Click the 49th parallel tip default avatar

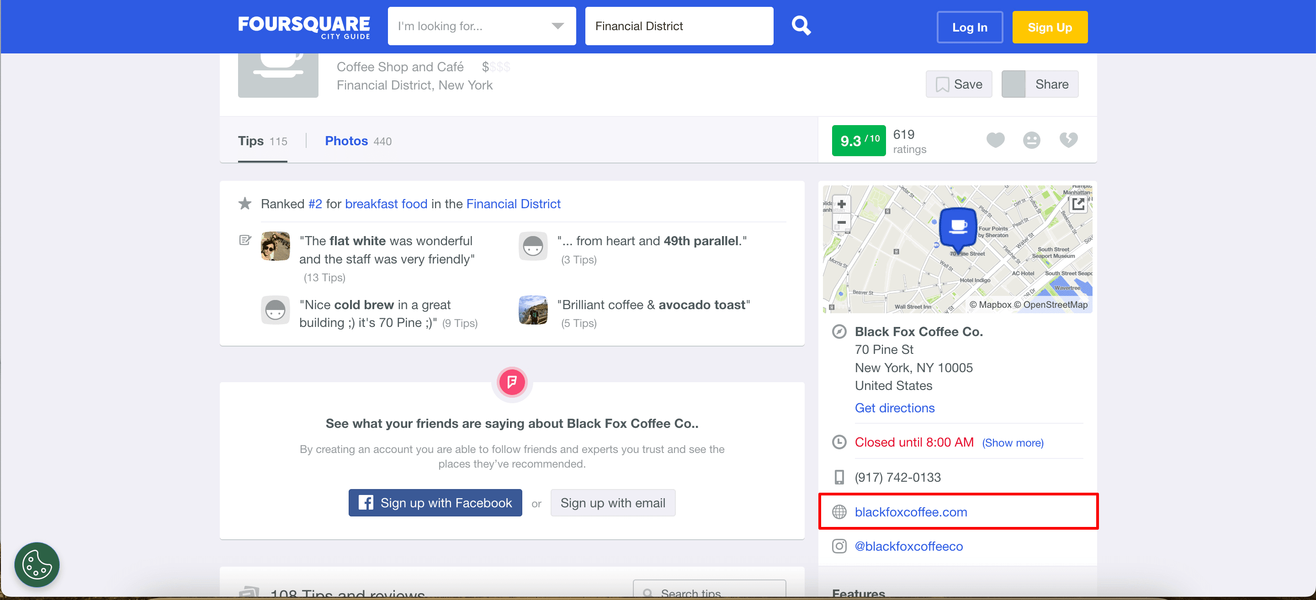[x=533, y=246]
